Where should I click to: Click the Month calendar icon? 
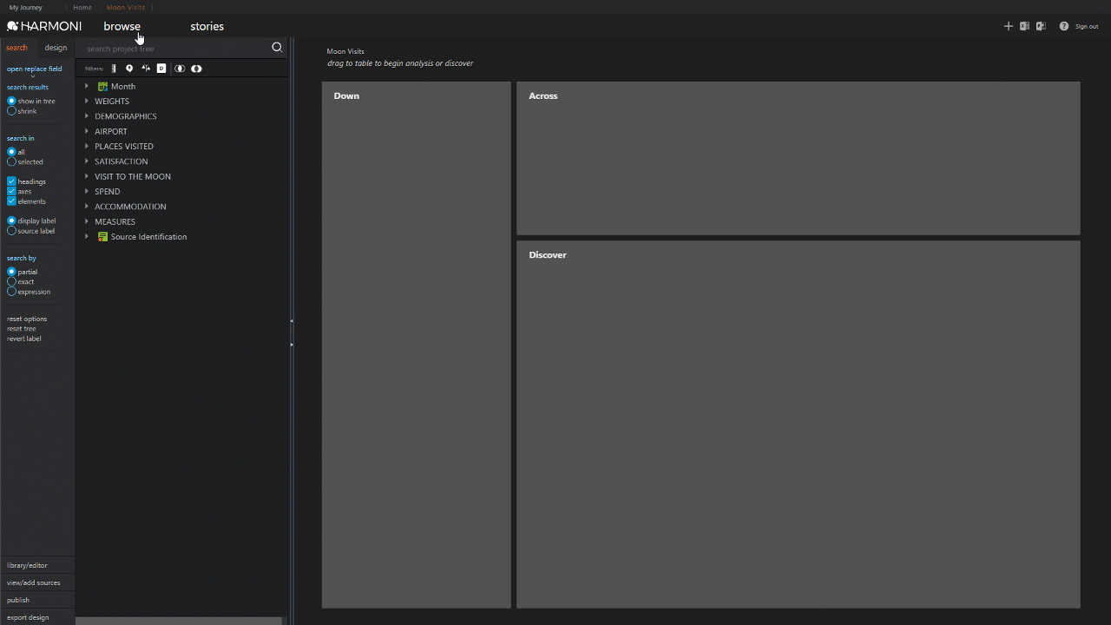102,87
